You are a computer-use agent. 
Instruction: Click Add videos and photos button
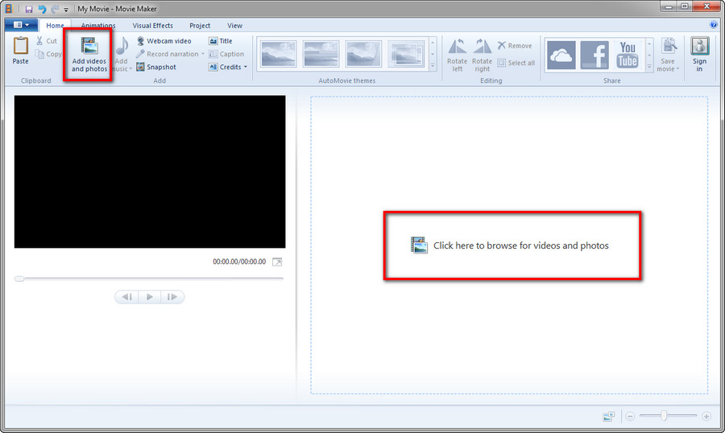89,55
